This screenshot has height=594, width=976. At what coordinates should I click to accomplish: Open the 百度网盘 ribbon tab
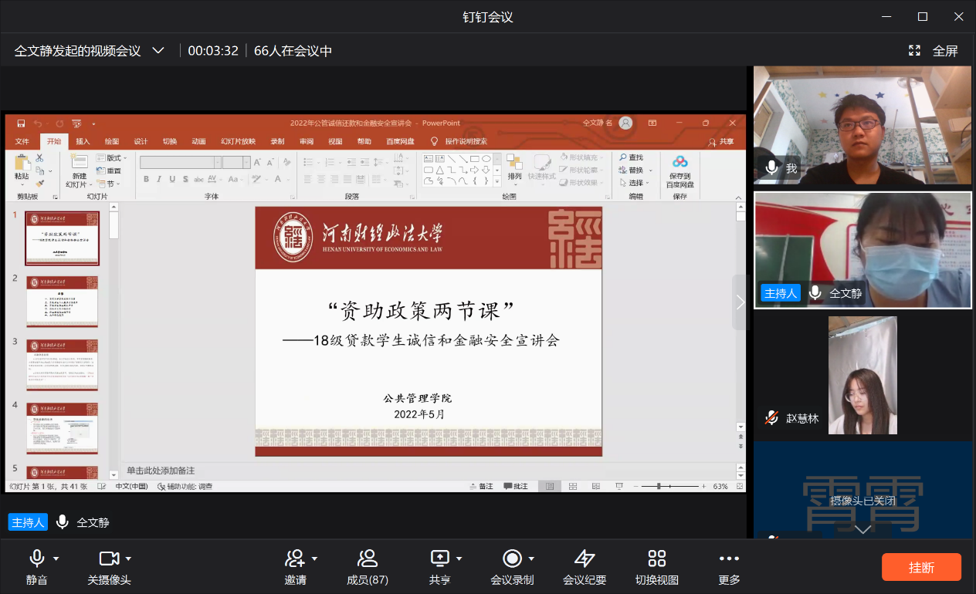click(401, 141)
